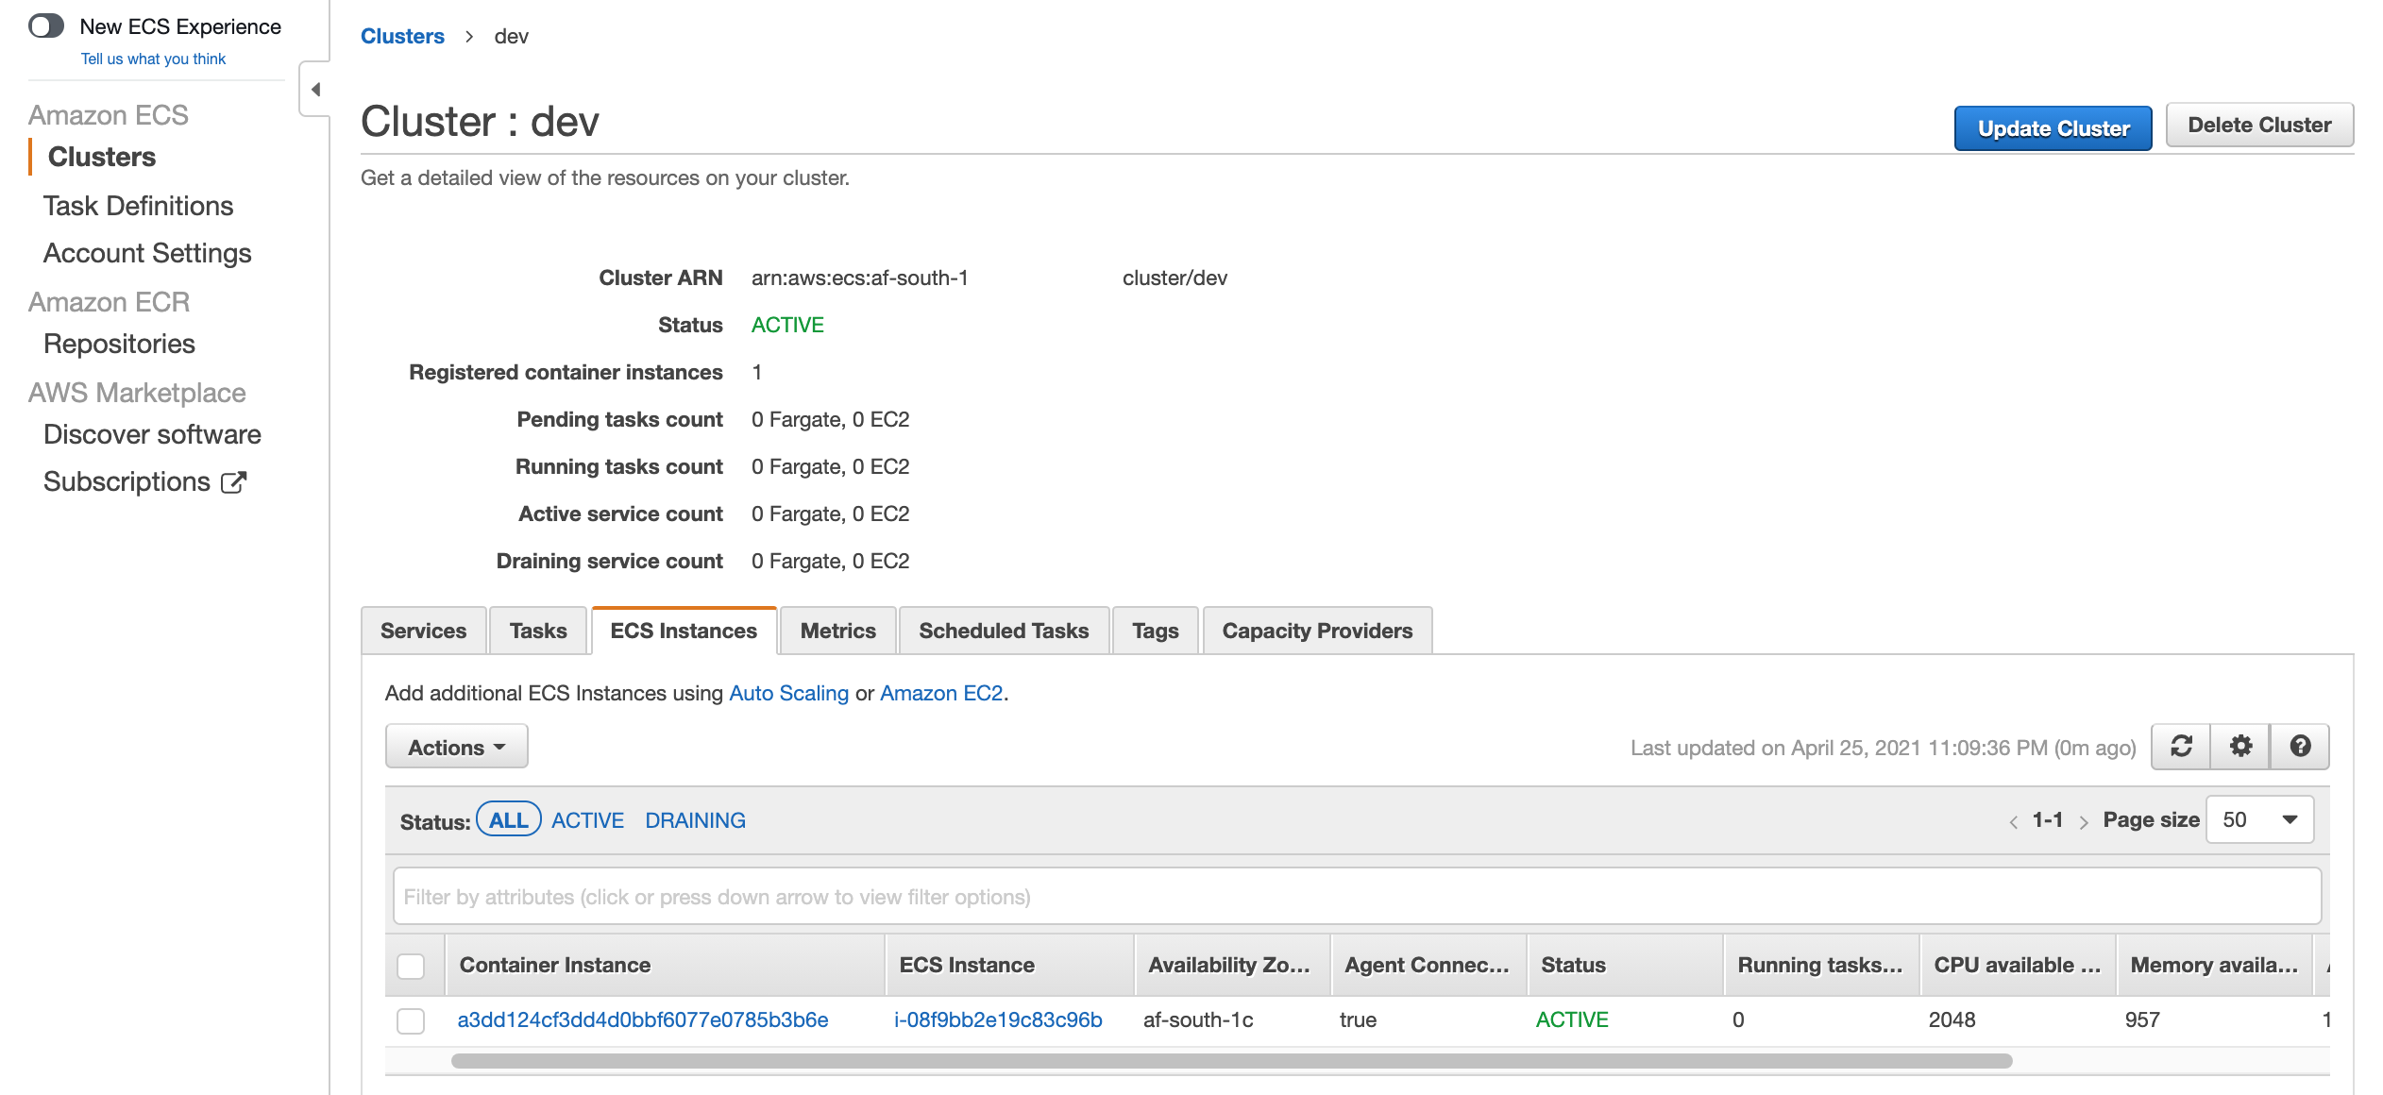The width and height of the screenshot is (2383, 1095).
Task: Click the Update Cluster button
Action: [x=2053, y=127]
